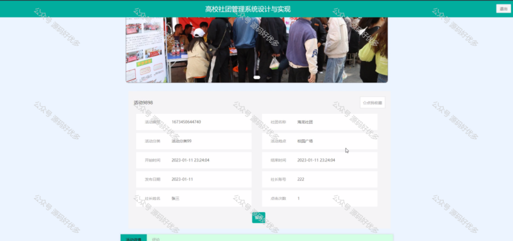Click the carousel indicator dot on banner

coord(257,78)
